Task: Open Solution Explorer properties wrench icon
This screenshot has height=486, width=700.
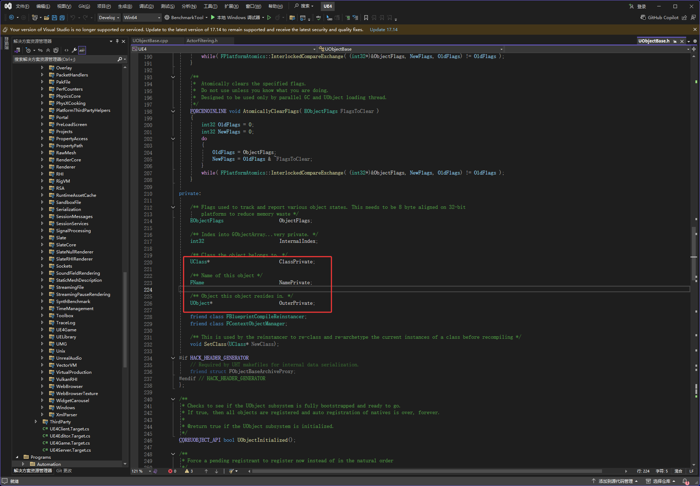Action: pyautogui.click(x=74, y=50)
